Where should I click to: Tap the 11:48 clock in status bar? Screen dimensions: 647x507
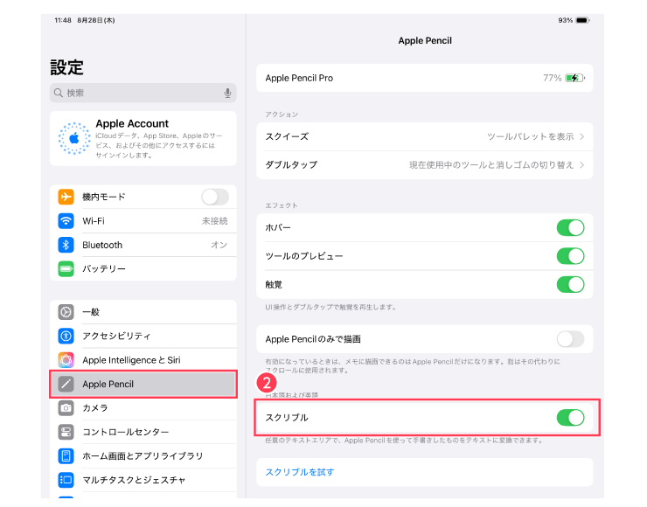[63, 20]
